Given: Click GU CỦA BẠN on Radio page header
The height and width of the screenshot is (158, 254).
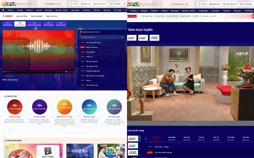Looking at the screenshot, I should click(115, 4).
